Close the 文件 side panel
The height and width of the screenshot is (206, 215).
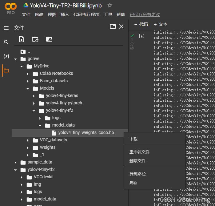coord(121,26)
